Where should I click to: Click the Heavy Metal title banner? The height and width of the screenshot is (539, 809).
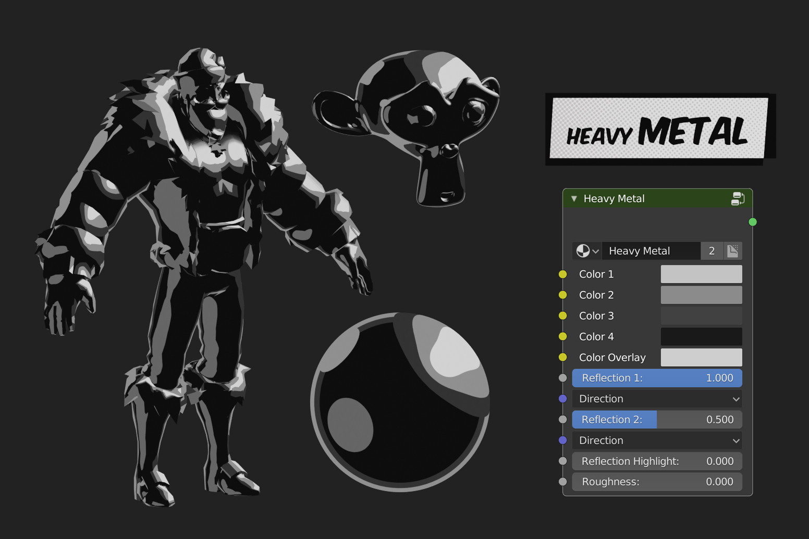click(x=660, y=129)
